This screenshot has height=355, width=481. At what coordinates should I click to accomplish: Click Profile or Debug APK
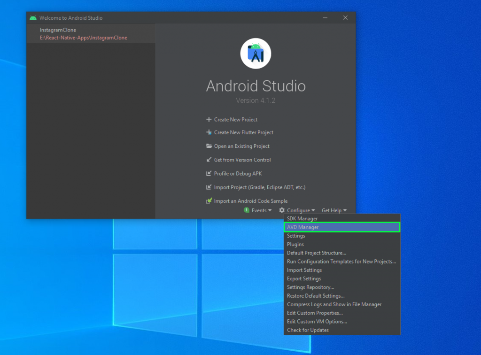click(238, 174)
